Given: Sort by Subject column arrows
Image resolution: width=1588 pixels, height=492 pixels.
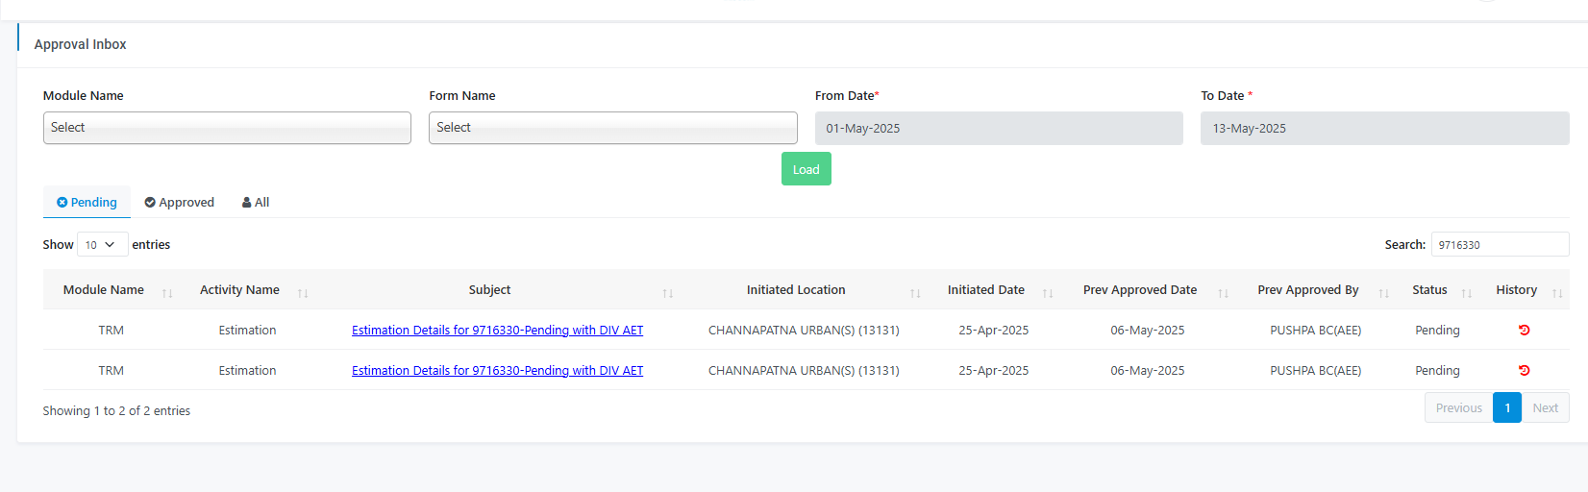Looking at the screenshot, I should tap(668, 293).
